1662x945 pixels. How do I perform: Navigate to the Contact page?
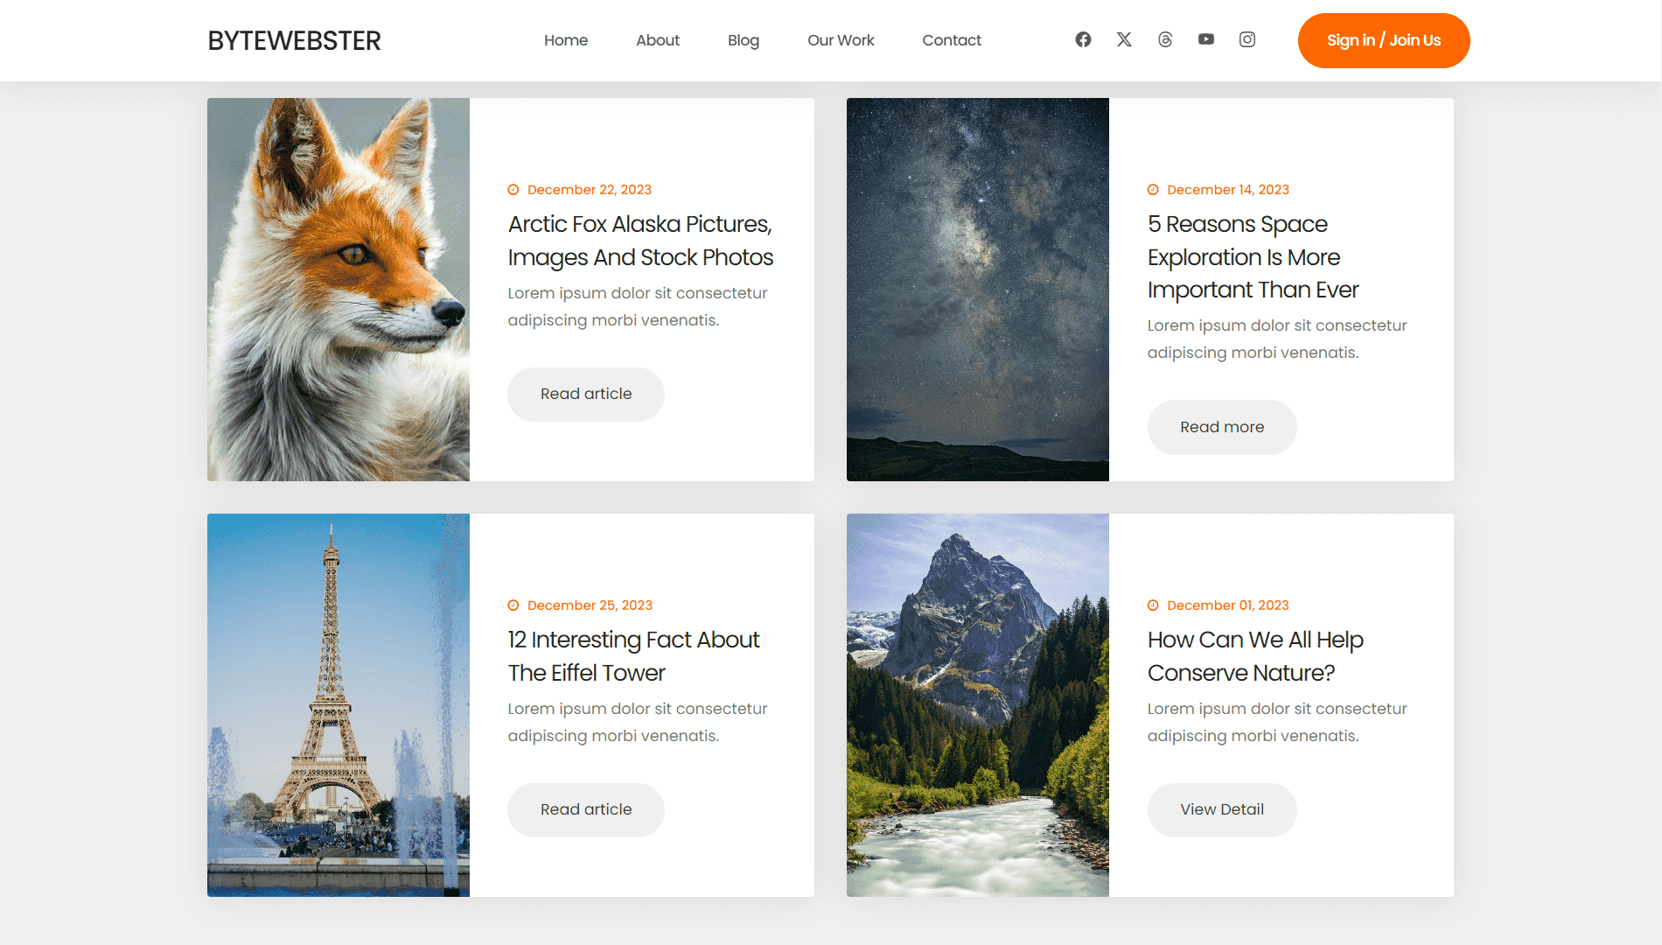[952, 40]
